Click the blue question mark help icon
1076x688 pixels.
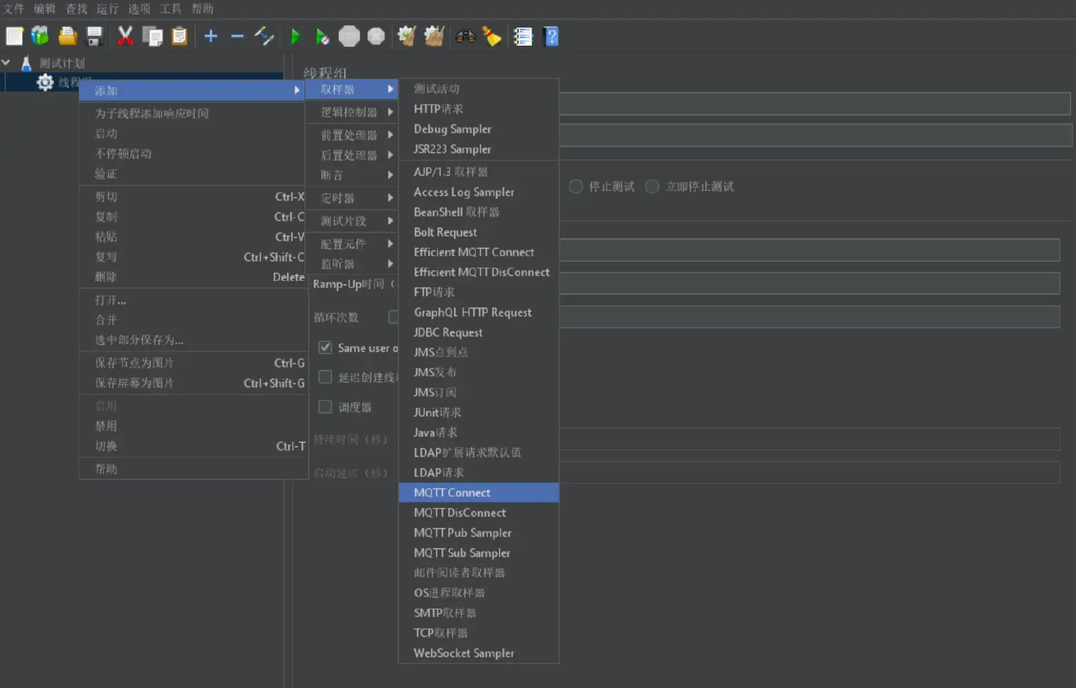coord(551,36)
